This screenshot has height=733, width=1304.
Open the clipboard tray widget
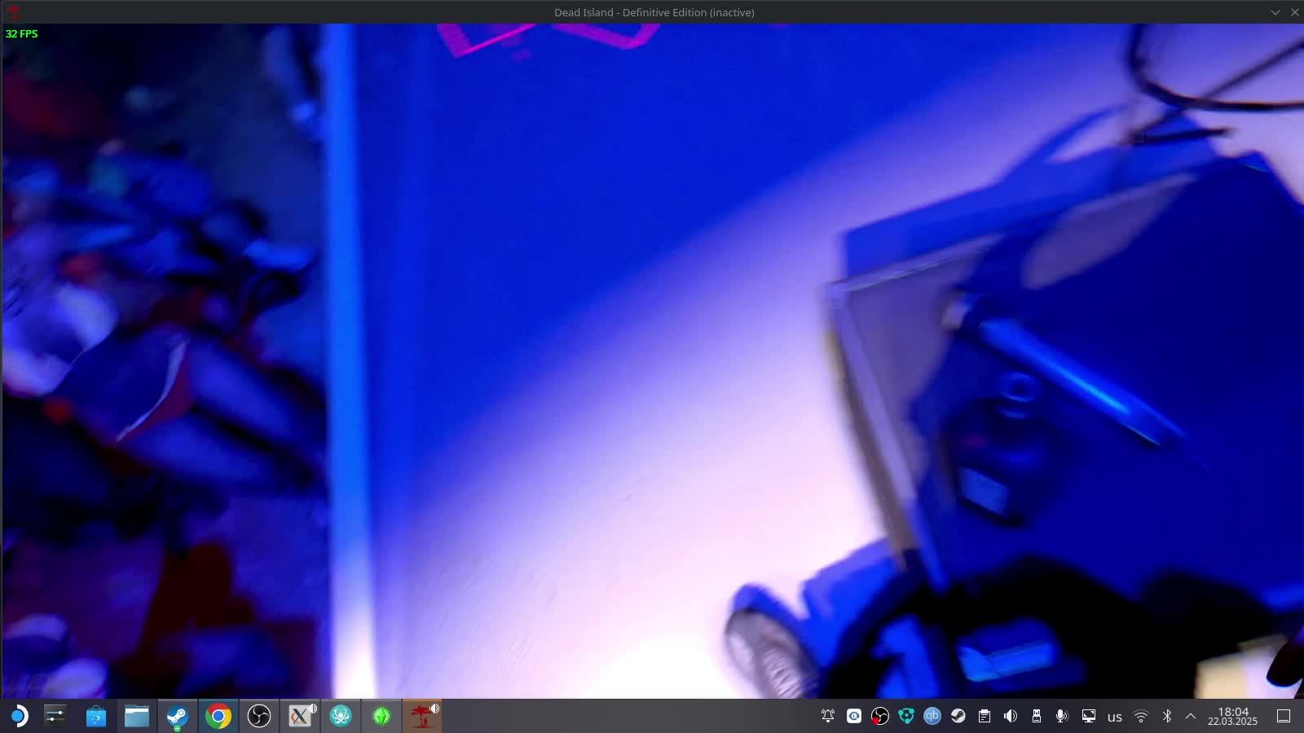coord(985,717)
